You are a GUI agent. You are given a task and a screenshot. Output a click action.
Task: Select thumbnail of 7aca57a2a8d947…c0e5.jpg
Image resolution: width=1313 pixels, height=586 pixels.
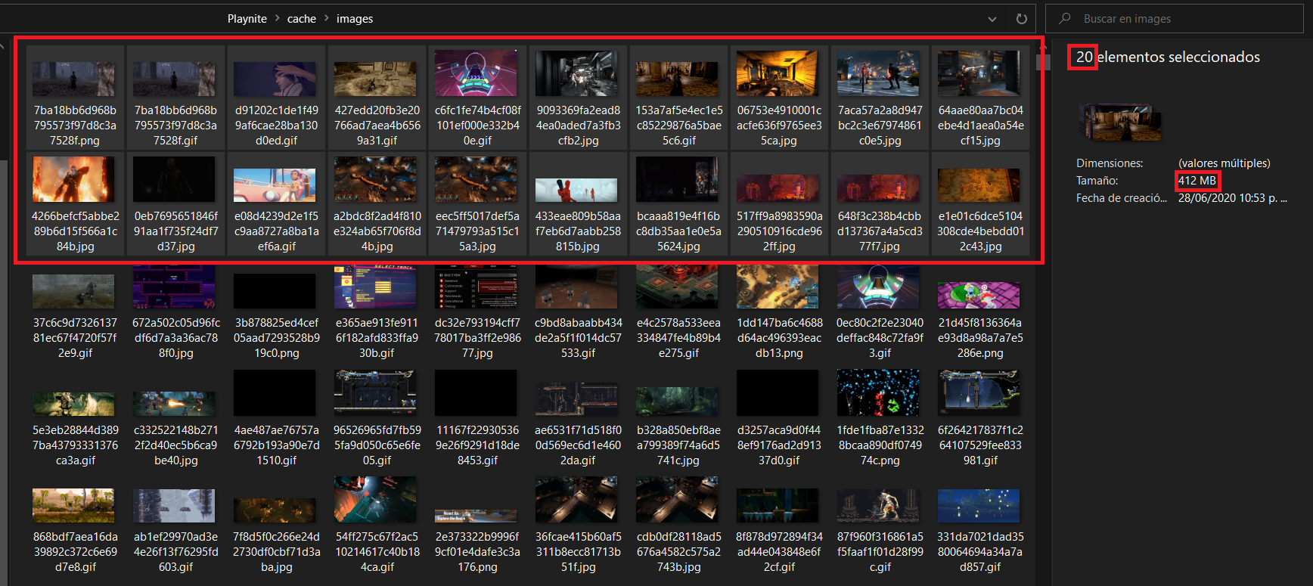click(879, 73)
